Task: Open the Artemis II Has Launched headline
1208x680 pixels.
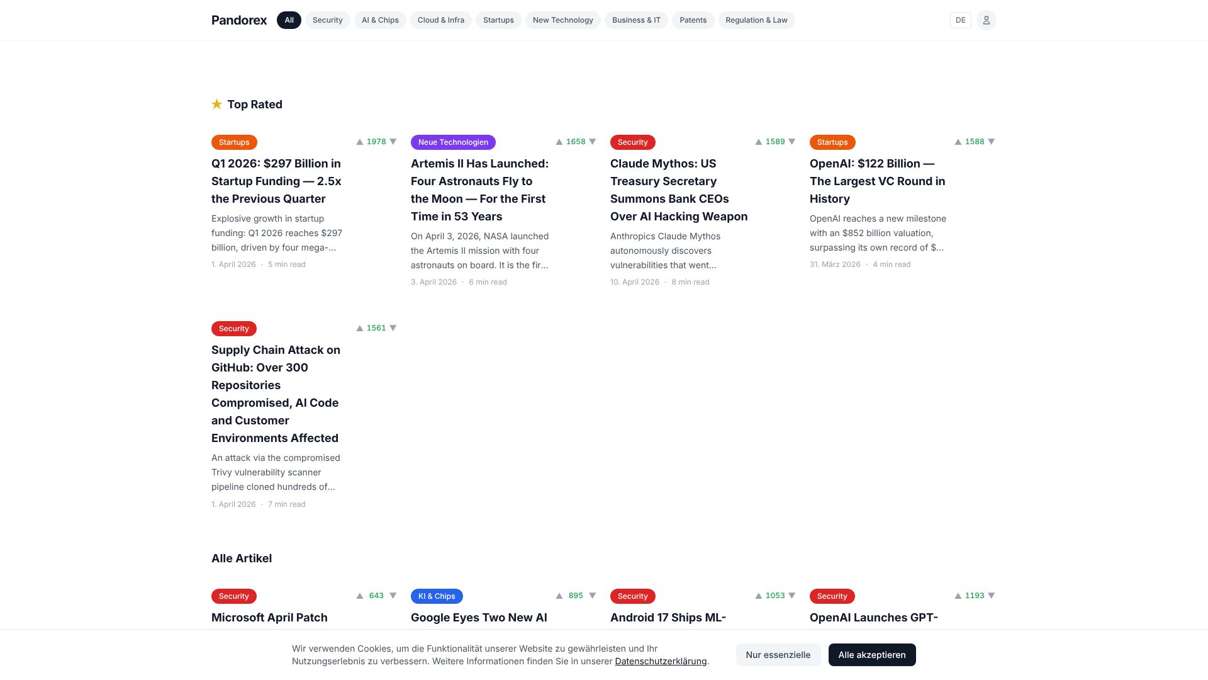Action: [479, 190]
